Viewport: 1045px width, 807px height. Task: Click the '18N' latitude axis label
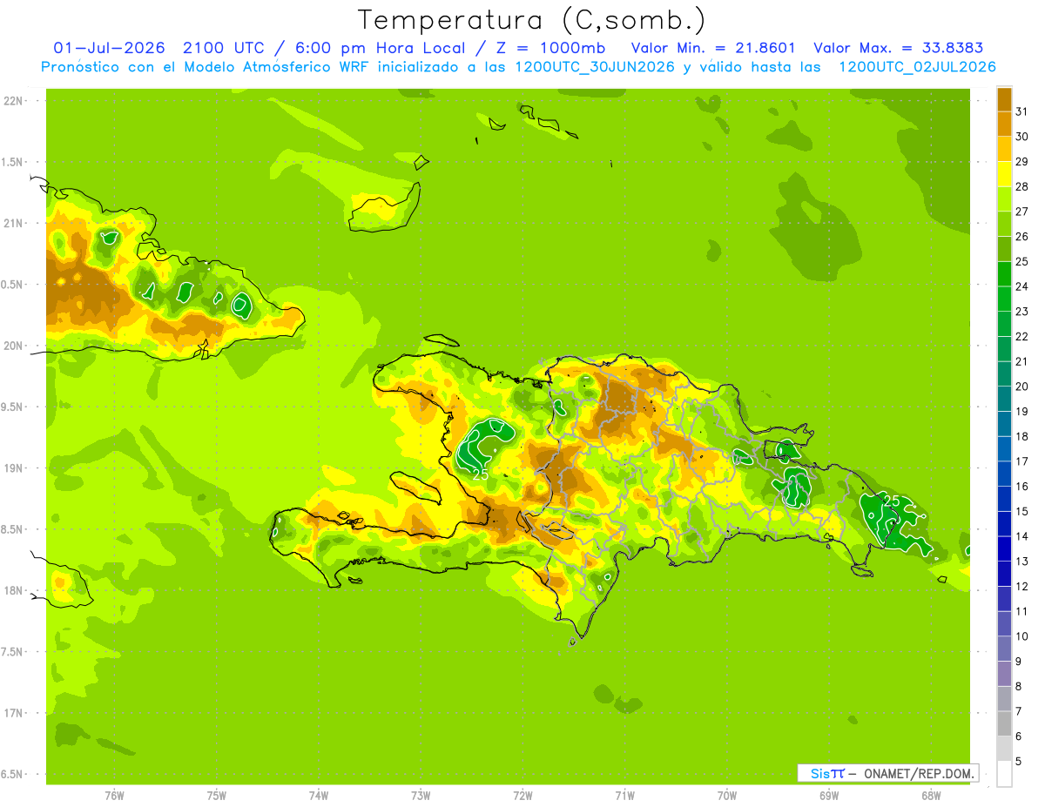click(x=15, y=590)
